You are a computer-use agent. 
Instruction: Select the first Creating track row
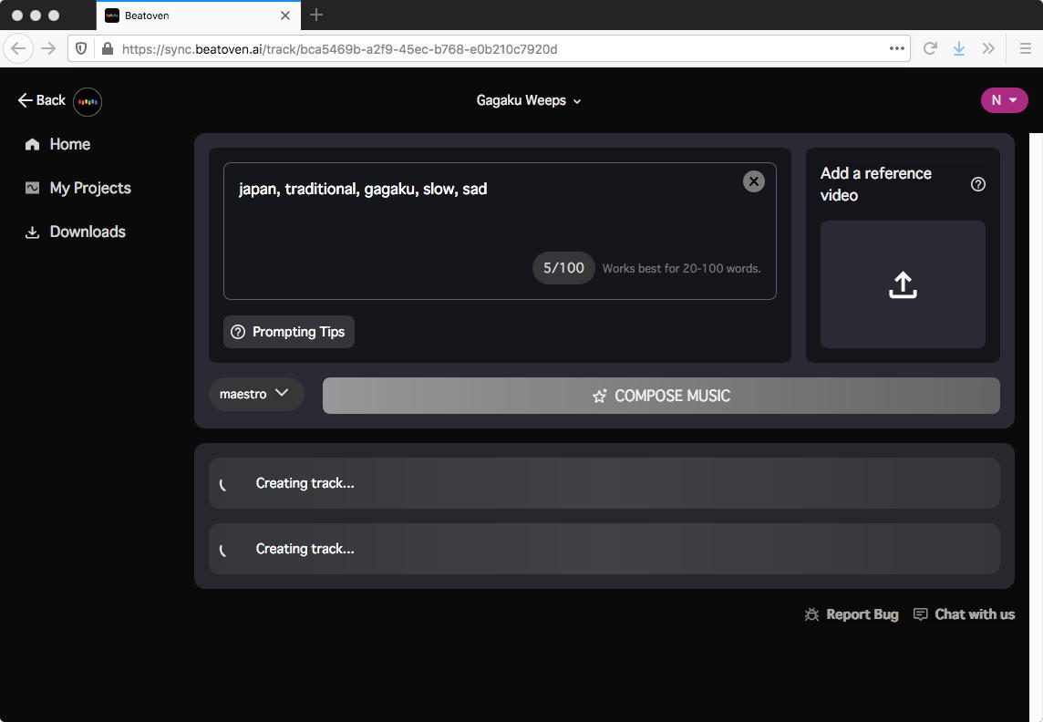[x=604, y=483]
